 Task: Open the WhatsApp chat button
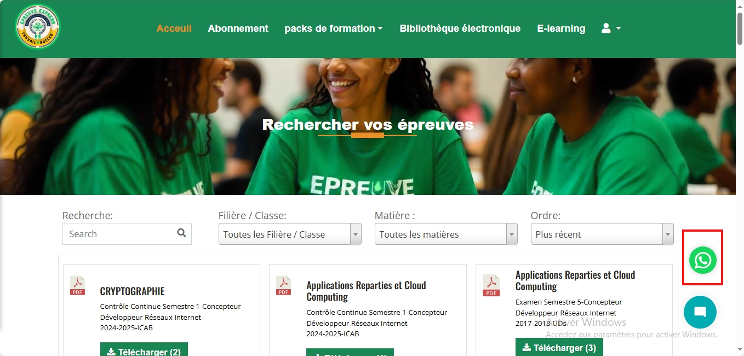point(703,260)
